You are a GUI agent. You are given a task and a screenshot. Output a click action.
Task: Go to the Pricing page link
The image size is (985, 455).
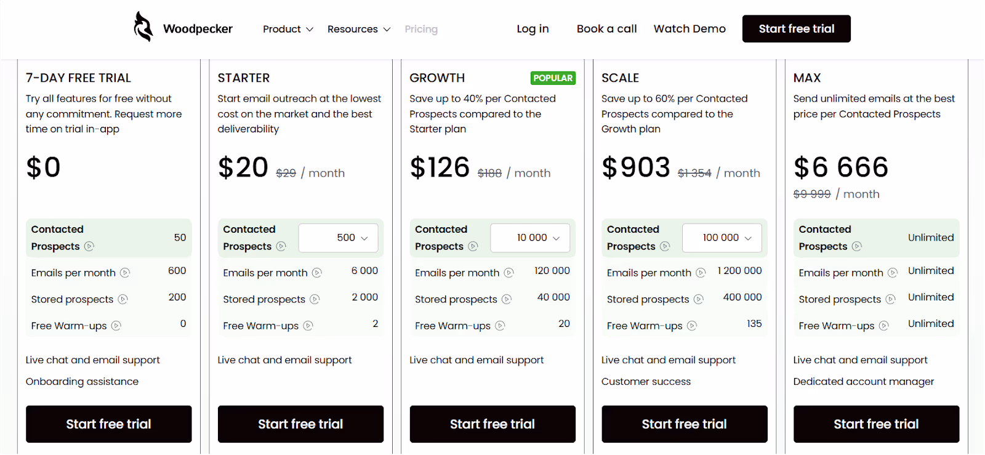[421, 29]
